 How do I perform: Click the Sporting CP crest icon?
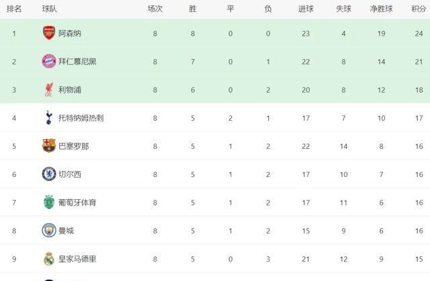point(48,202)
